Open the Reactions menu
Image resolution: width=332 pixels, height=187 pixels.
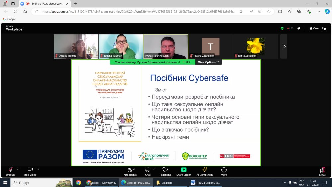tap(165, 171)
